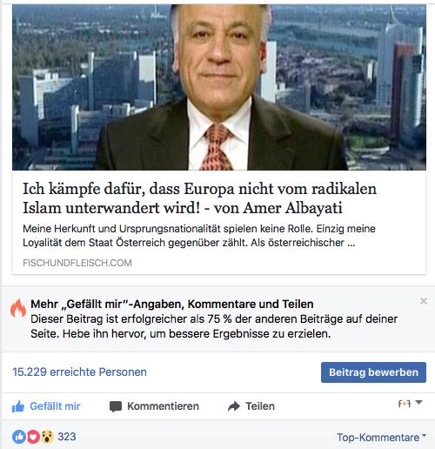This screenshot has width=435, height=449.
Task: Click the speech bubble Kommentieren icon
Action: [x=116, y=406]
